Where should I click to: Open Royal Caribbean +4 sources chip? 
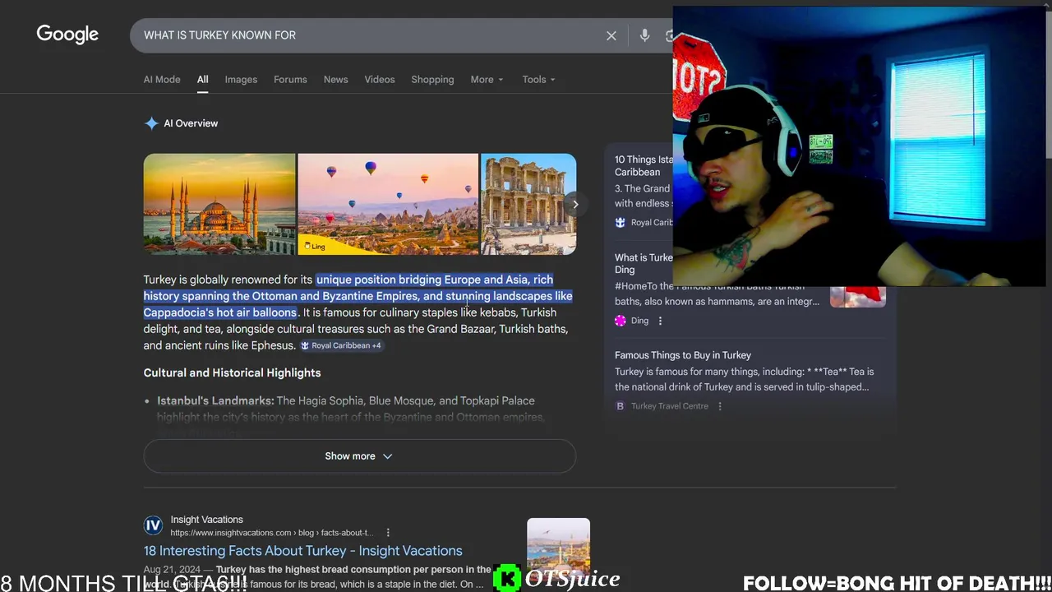340,345
